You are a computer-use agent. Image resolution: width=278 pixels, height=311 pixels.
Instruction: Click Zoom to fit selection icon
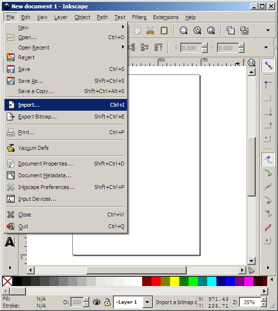[x=184, y=30]
